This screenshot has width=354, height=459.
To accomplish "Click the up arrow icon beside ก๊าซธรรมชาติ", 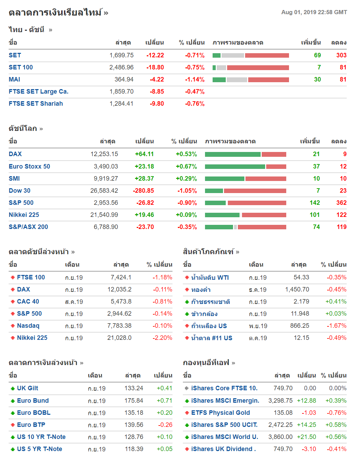I will [x=187, y=302].
